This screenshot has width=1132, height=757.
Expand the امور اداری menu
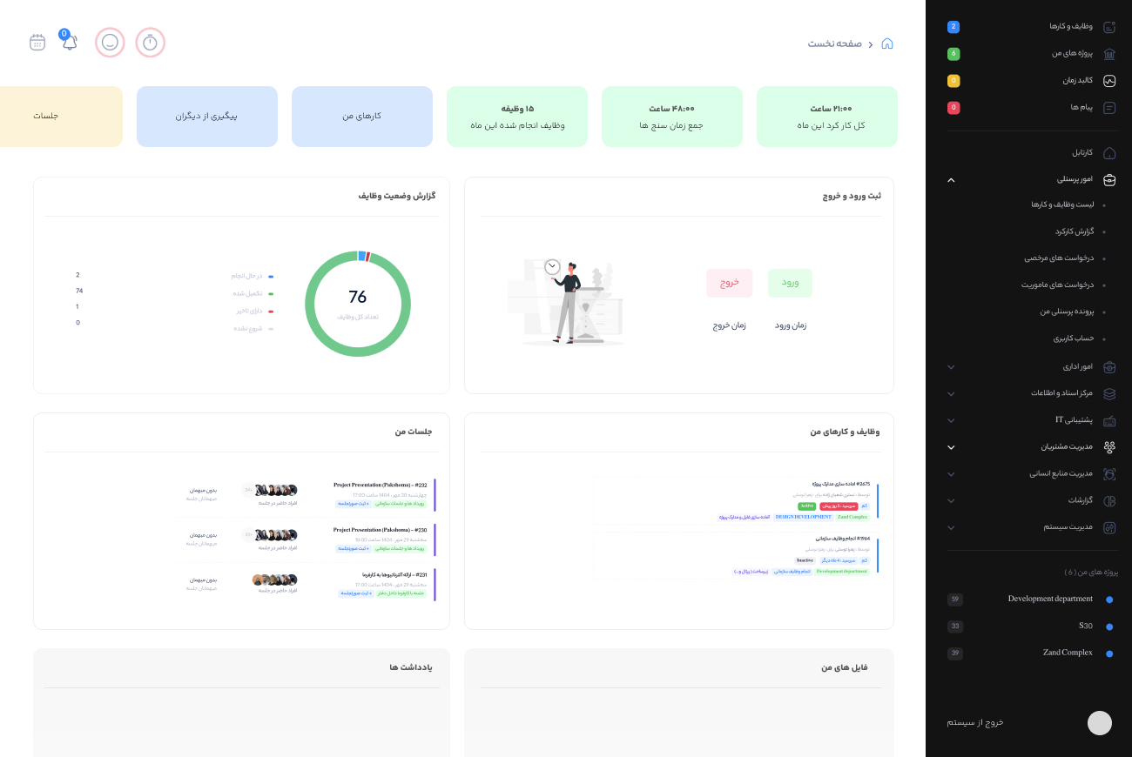951,367
